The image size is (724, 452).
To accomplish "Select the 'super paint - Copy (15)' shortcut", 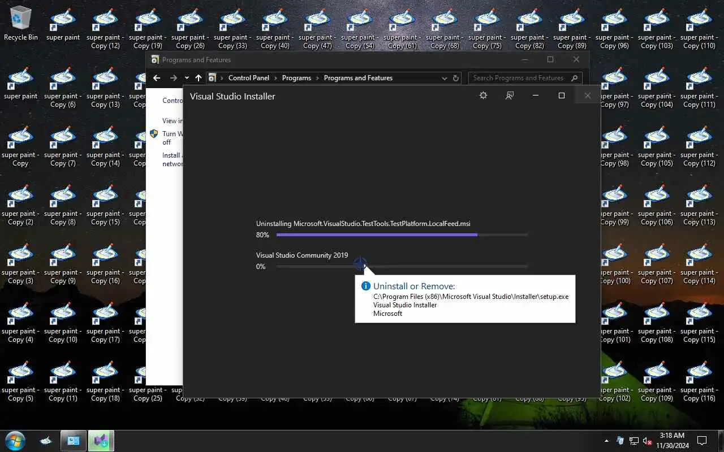I will pos(105,204).
